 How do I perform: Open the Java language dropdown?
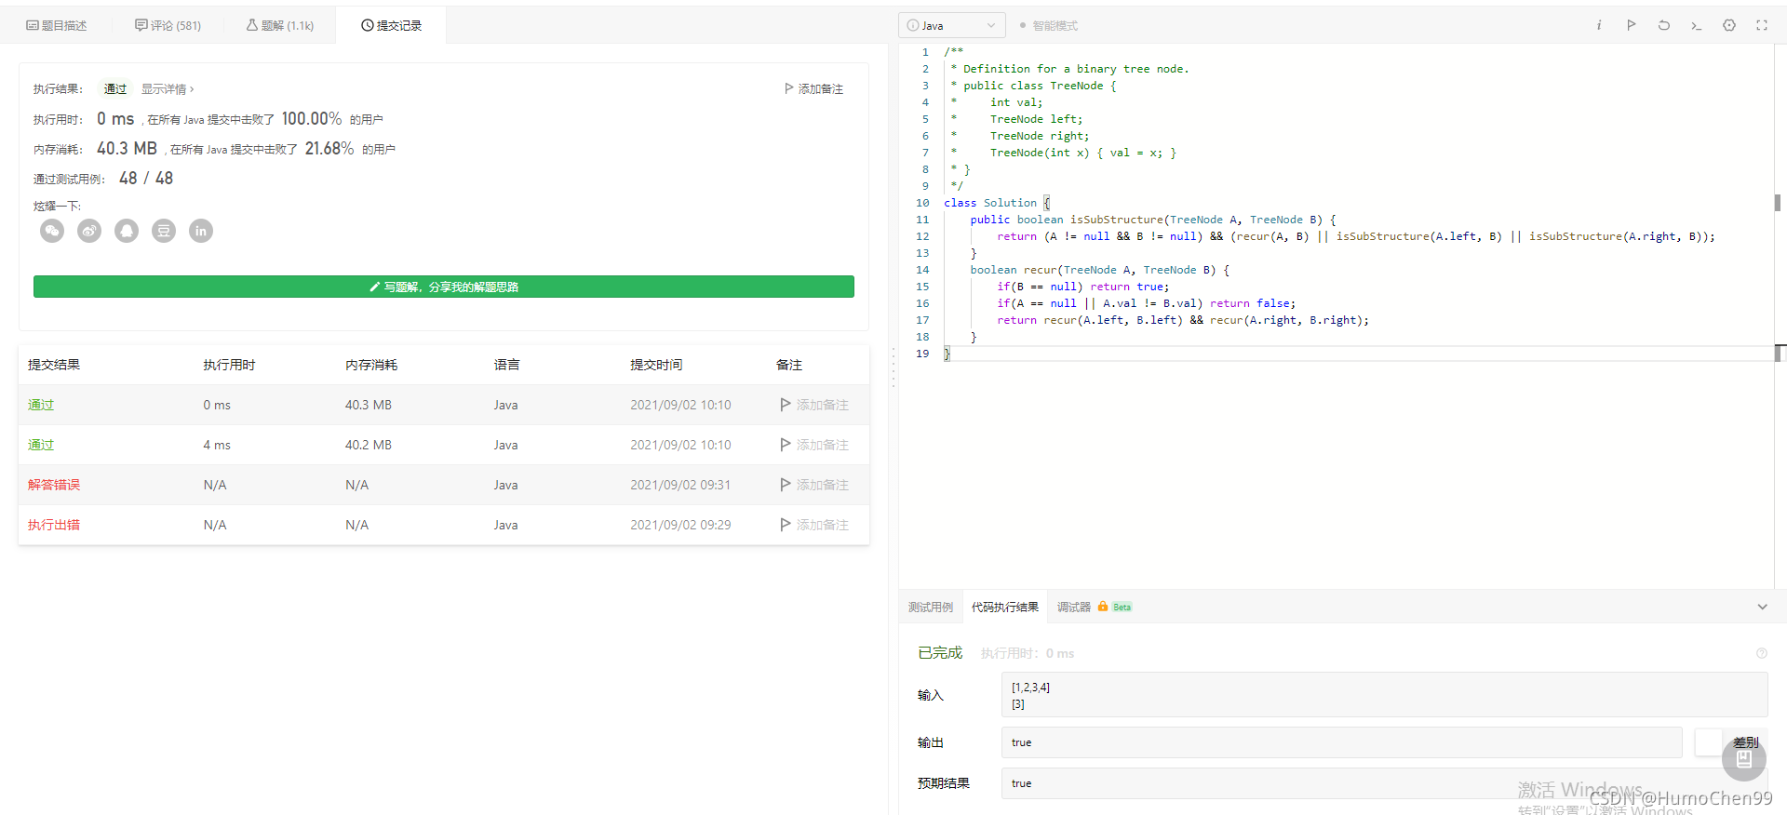[951, 25]
